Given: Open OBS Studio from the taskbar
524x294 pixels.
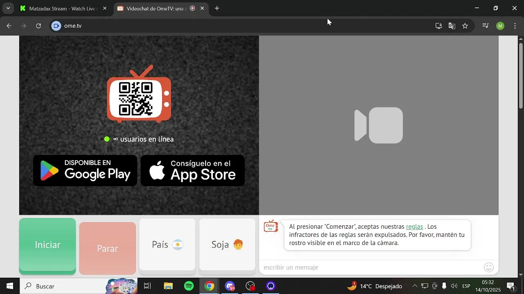Looking at the screenshot, I should 250,286.
